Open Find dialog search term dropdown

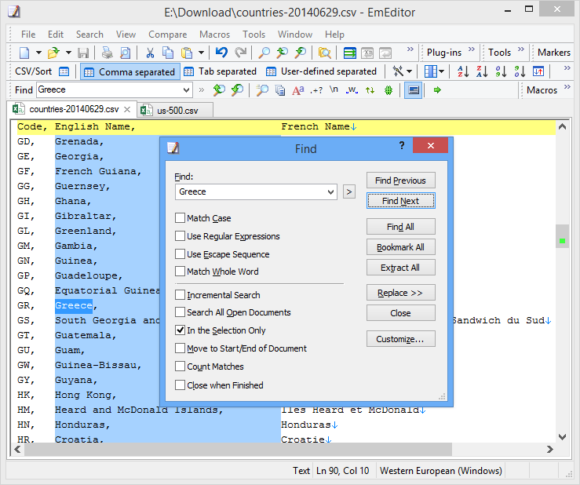pos(330,192)
